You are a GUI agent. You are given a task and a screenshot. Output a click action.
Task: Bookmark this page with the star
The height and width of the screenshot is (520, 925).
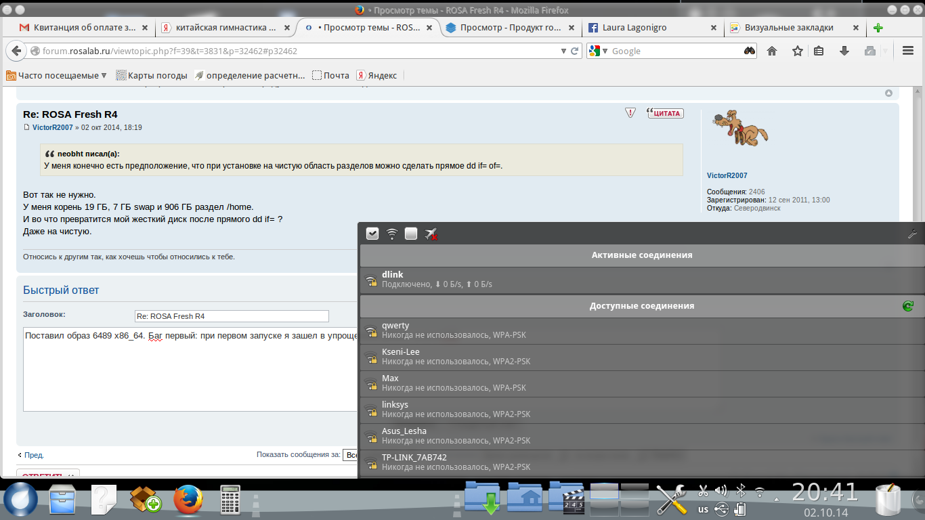tap(798, 51)
